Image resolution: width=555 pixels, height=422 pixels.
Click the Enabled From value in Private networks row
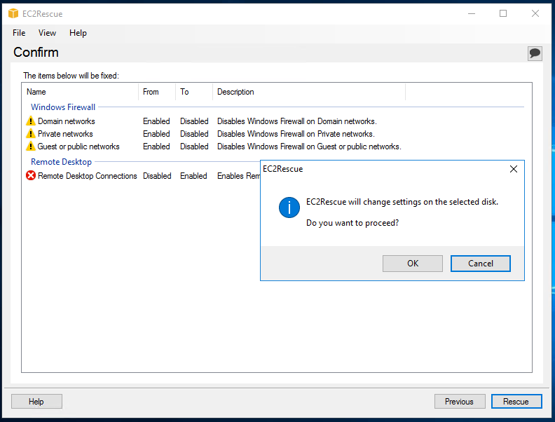coord(156,134)
